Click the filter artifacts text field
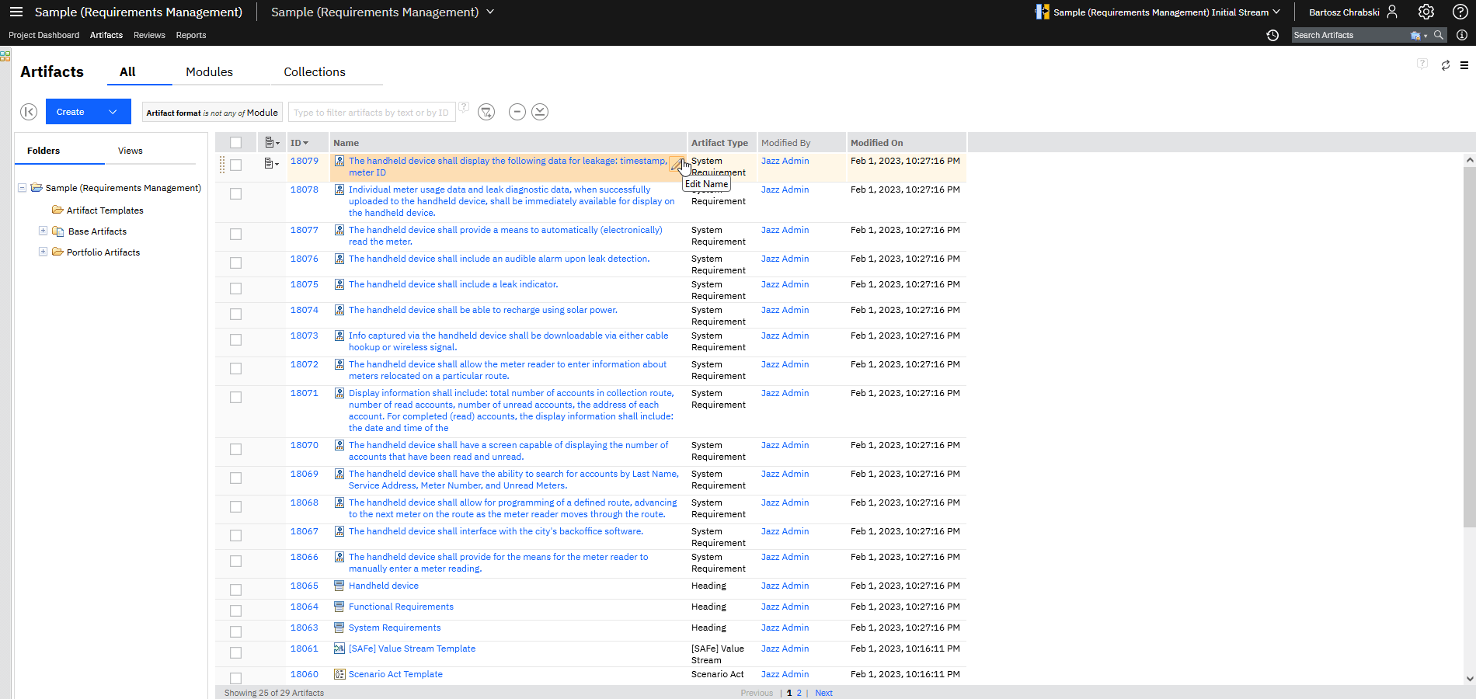This screenshot has height=699, width=1476. tap(371, 113)
